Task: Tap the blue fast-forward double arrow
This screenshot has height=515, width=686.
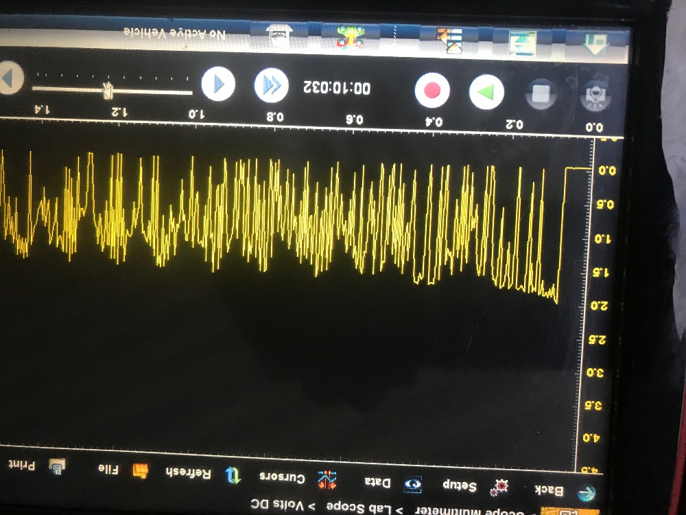Action: tap(271, 86)
